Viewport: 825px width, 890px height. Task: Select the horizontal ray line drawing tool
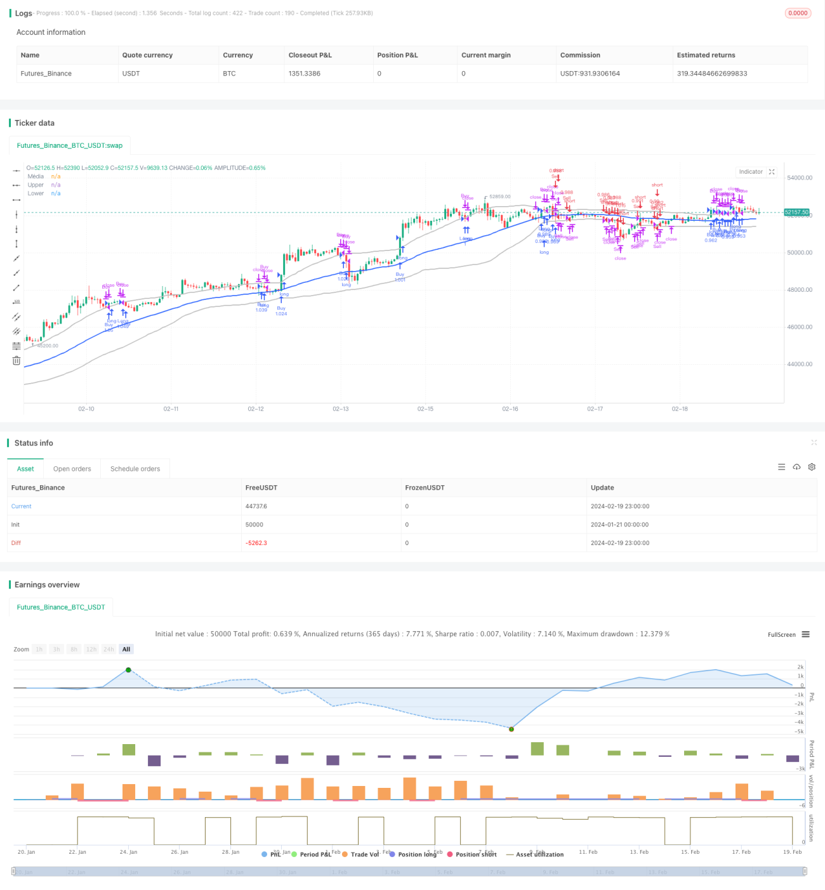tap(16, 185)
